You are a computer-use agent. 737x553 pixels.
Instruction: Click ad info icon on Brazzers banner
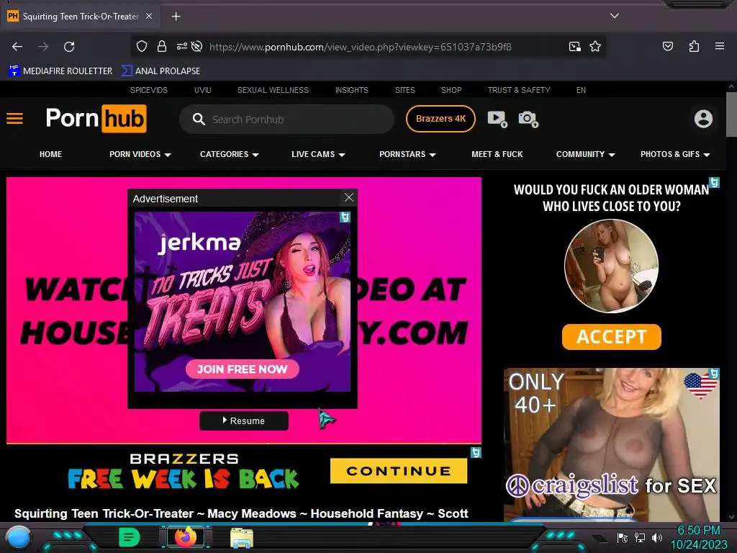(476, 452)
